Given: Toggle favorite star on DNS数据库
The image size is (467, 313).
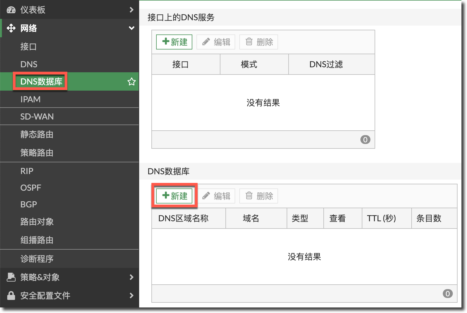Looking at the screenshot, I should (131, 81).
